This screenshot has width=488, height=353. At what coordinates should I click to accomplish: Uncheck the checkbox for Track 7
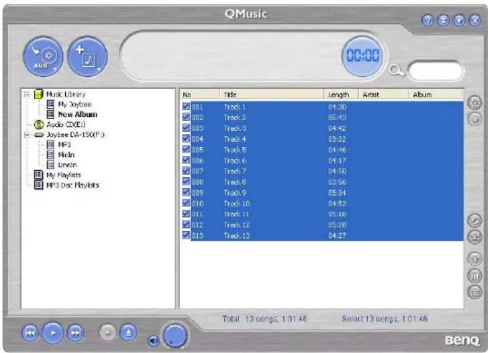186,171
